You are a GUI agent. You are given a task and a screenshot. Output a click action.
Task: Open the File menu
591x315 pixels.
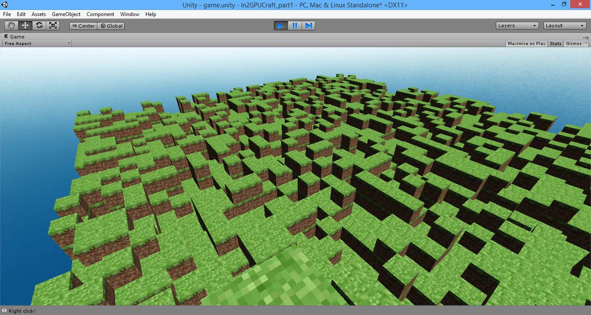coord(7,14)
